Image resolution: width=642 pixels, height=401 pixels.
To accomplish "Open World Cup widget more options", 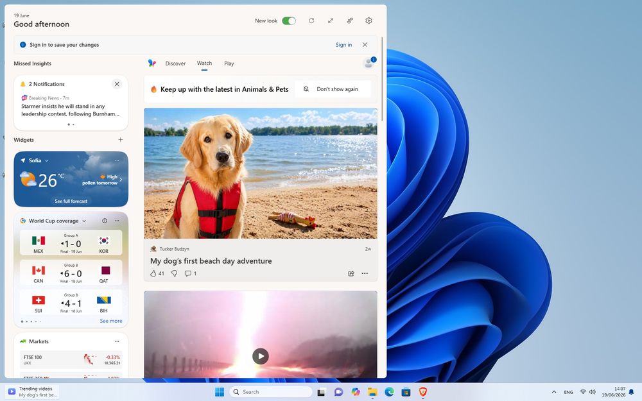I will [x=117, y=221].
